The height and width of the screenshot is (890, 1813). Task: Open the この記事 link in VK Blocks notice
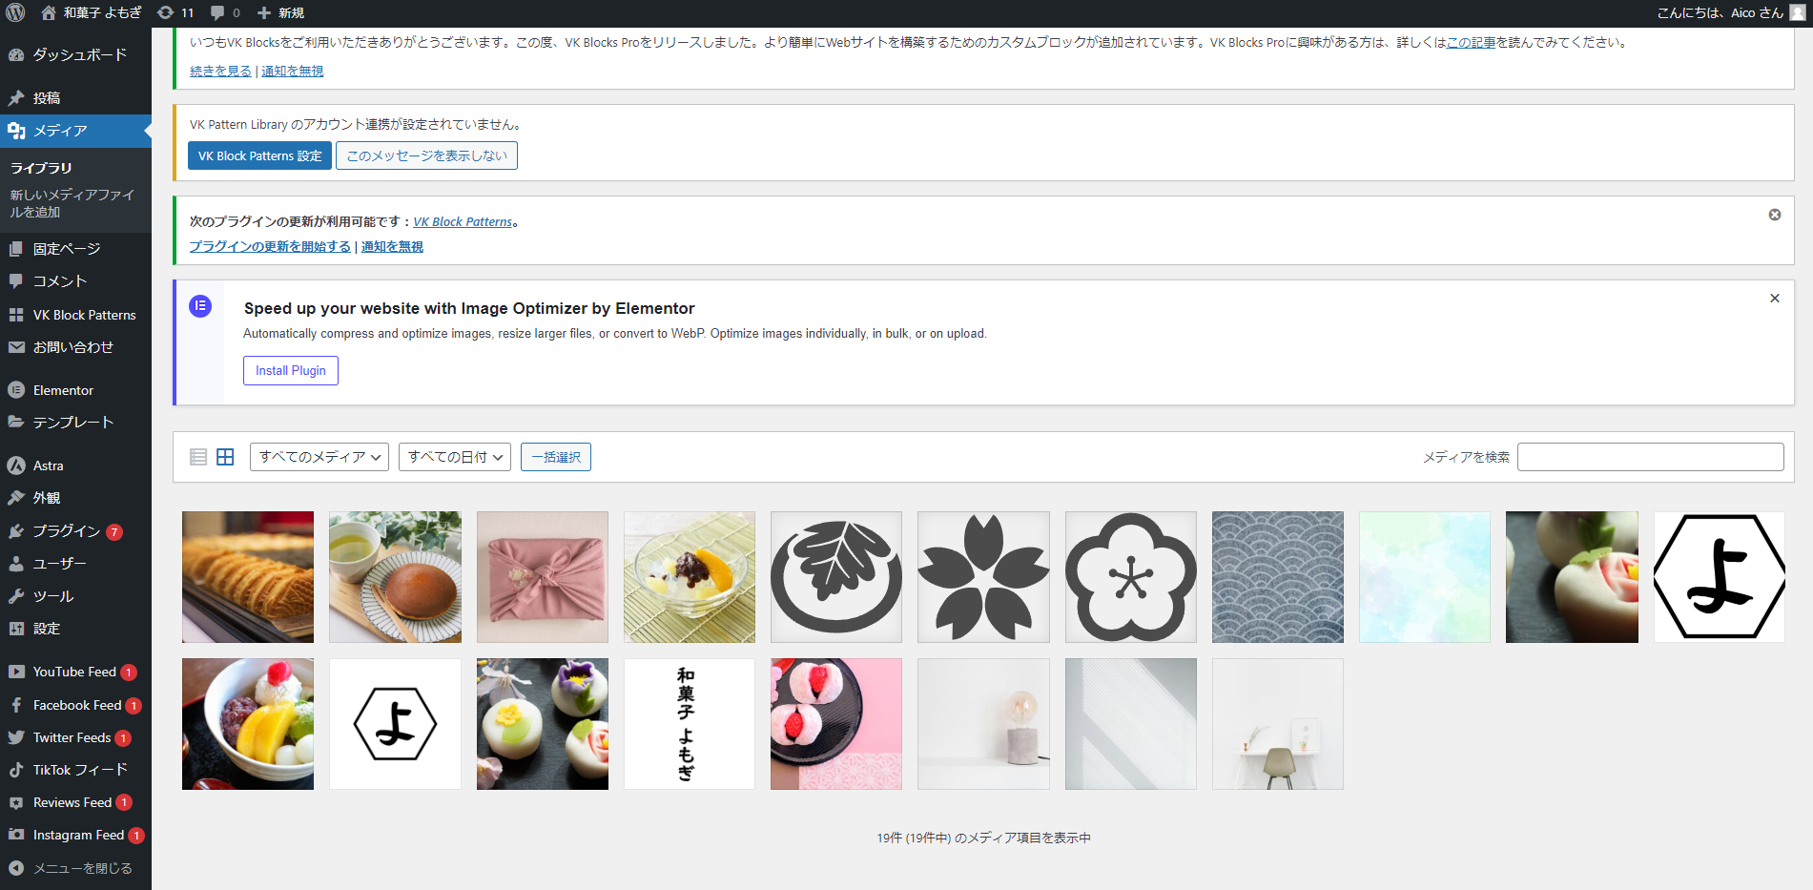[x=1471, y=42]
